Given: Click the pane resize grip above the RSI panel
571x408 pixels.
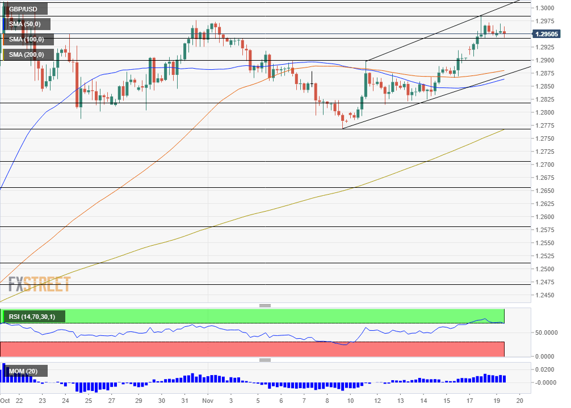Looking at the screenshot, I should pos(265,305).
